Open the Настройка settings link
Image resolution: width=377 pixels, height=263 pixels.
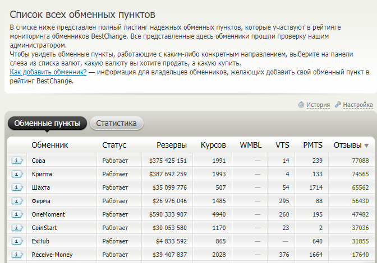coord(357,105)
